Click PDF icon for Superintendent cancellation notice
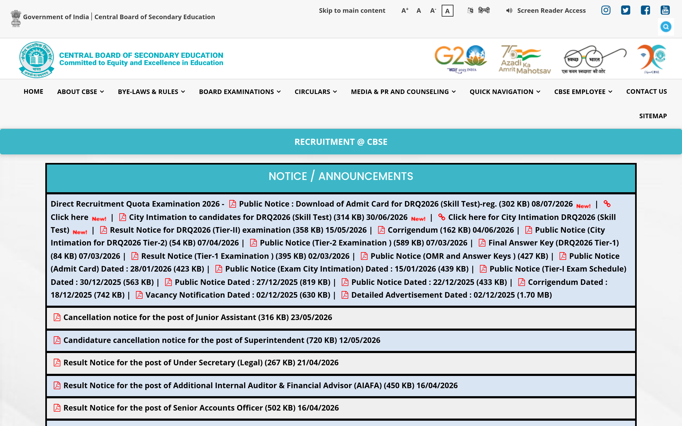682x426 pixels. 57,340
